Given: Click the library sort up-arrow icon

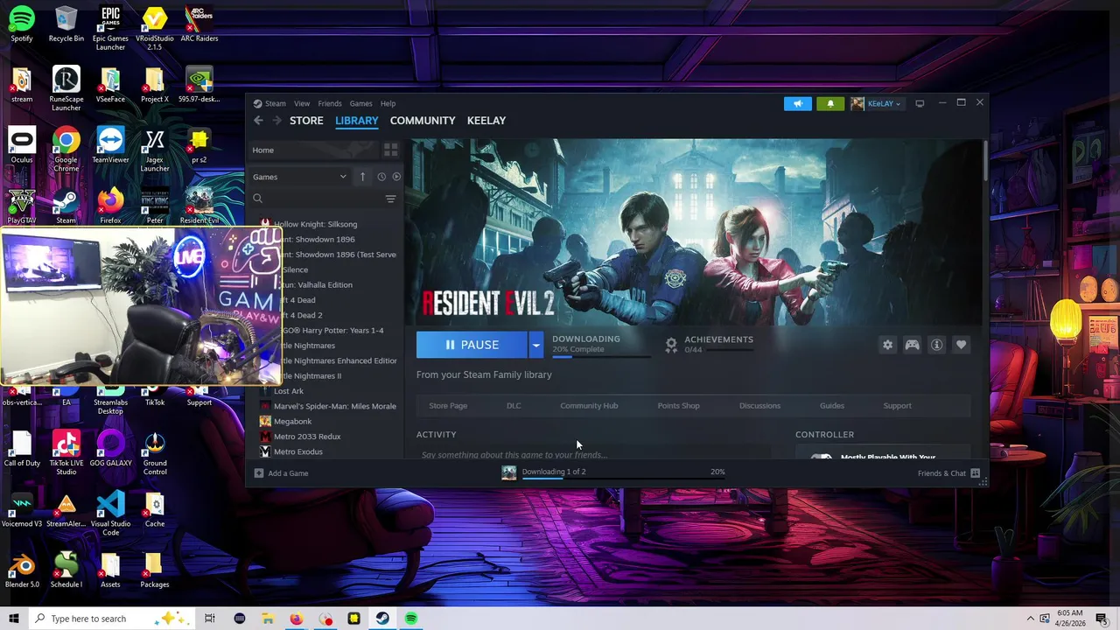Looking at the screenshot, I should pyautogui.click(x=362, y=177).
